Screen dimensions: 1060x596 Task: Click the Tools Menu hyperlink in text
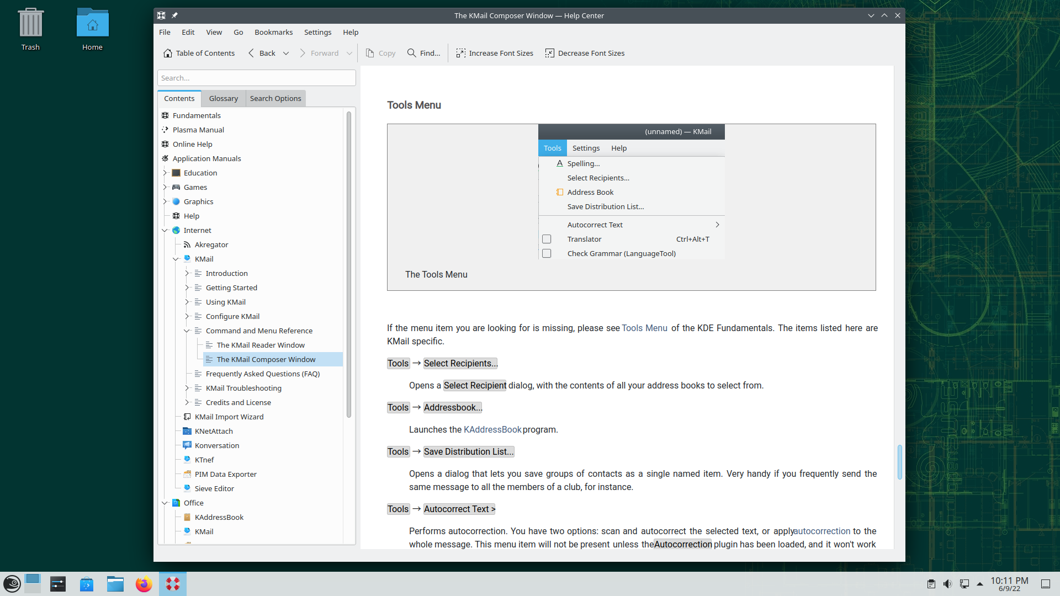tap(644, 328)
